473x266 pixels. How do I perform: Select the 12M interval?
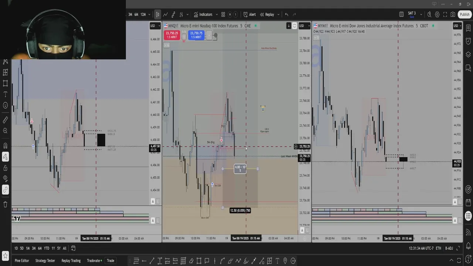coord(143,14)
